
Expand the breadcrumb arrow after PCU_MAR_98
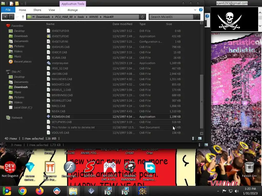75,17
